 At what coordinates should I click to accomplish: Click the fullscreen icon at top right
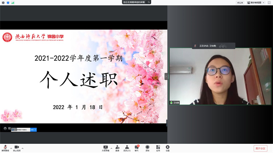pyautogui.click(x=269, y=3)
